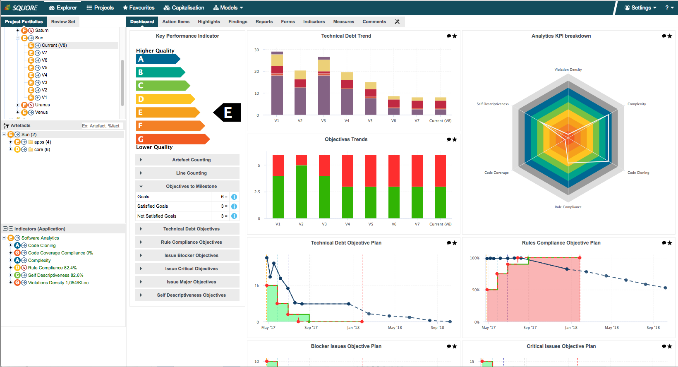678x367 pixels.
Task: Open comments on Technical Debt Trend chart
Action: [x=449, y=36]
